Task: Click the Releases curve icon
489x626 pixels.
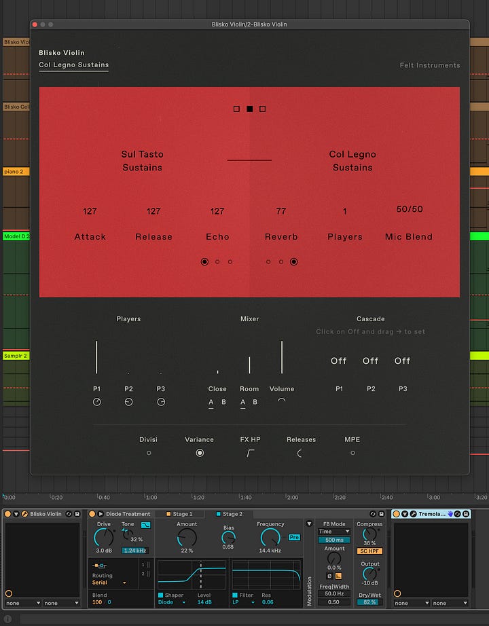Action: pyautogui.click(x=300, y=453)
